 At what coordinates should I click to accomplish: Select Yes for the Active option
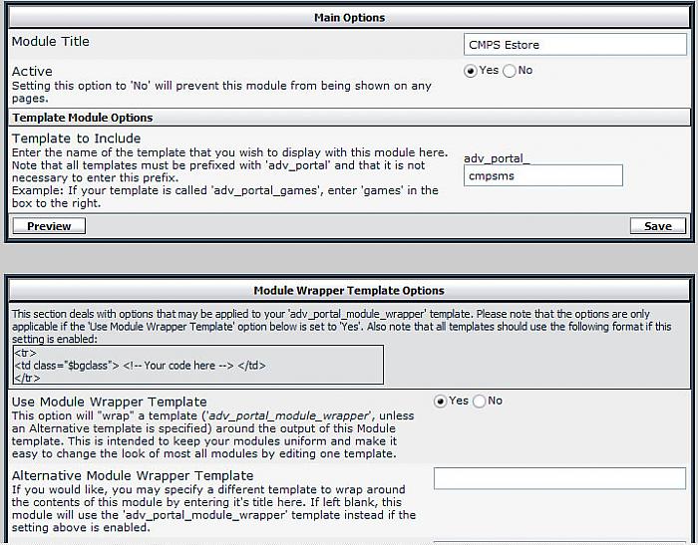point(471,71)
